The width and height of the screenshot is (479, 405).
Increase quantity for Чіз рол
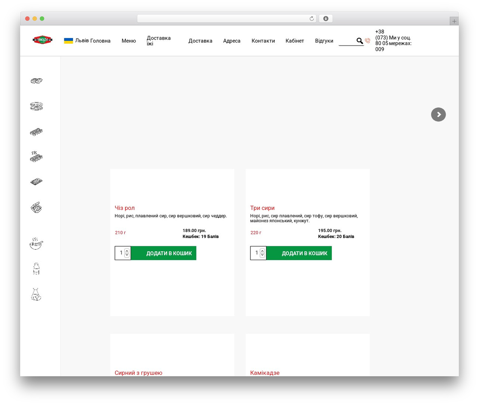[127, 251]
